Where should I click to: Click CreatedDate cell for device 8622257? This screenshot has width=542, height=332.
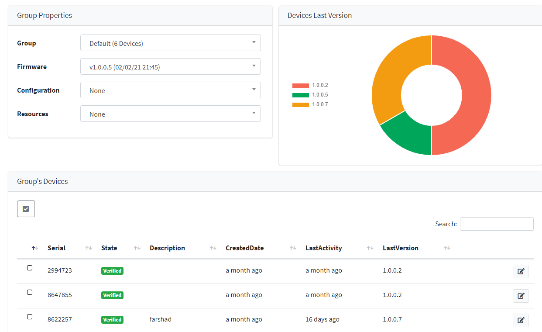[244, 319]
